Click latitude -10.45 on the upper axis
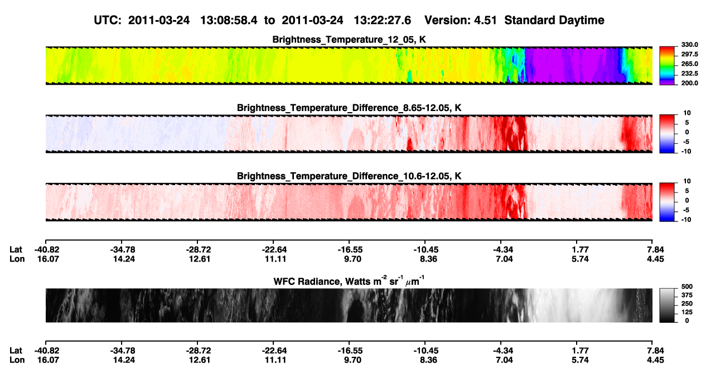Viewport: 725px width, 372px height. pos(426,249)
